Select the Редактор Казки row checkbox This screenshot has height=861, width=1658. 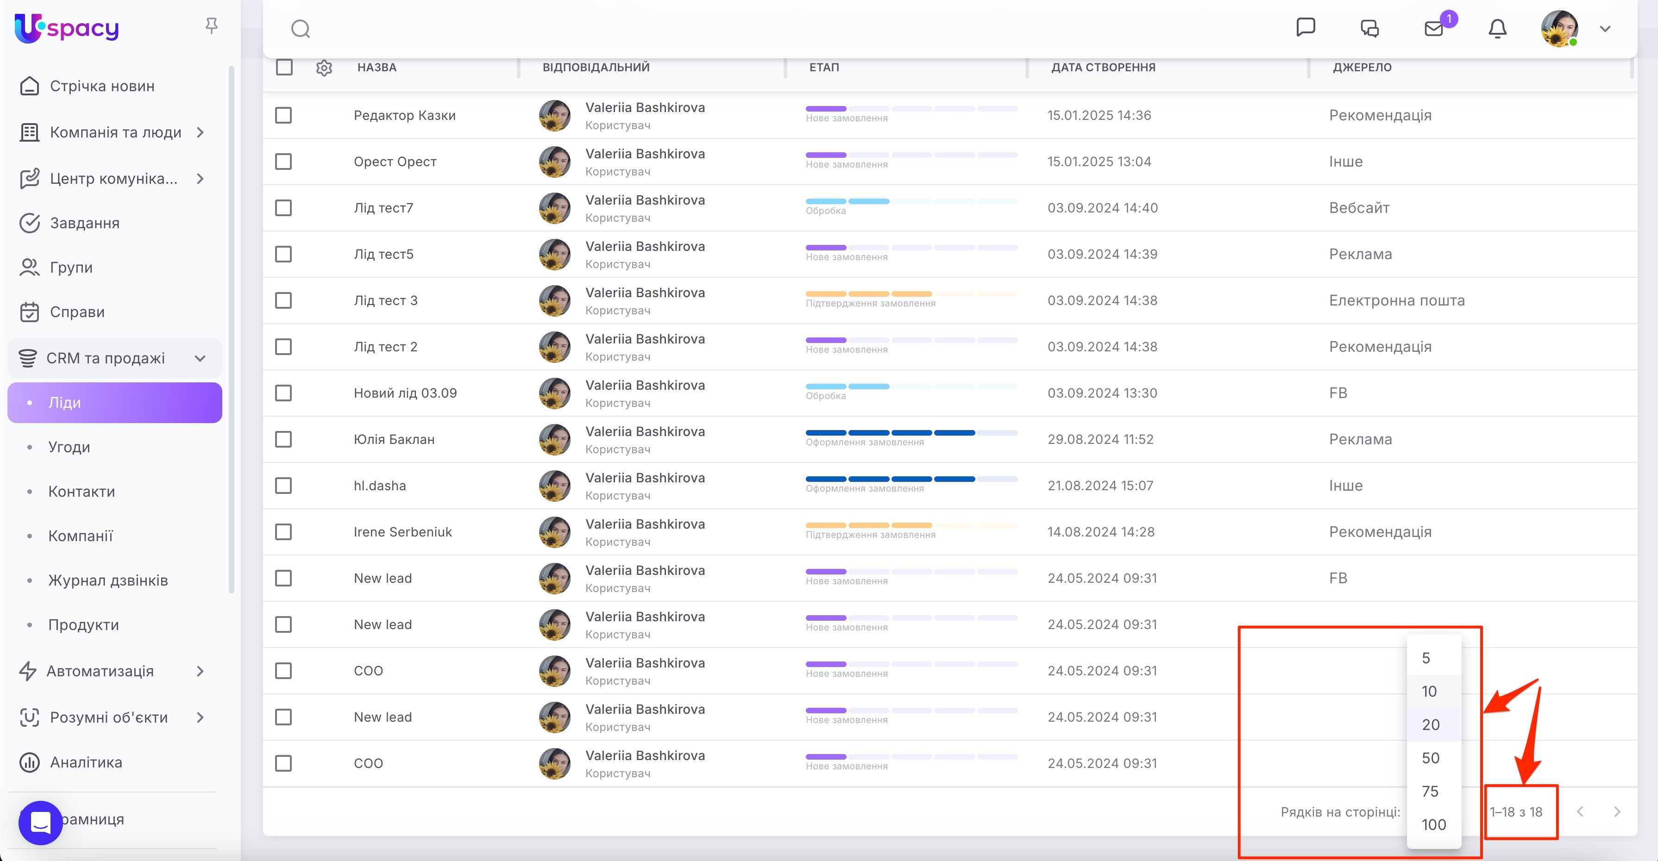(x=283, y=115)
